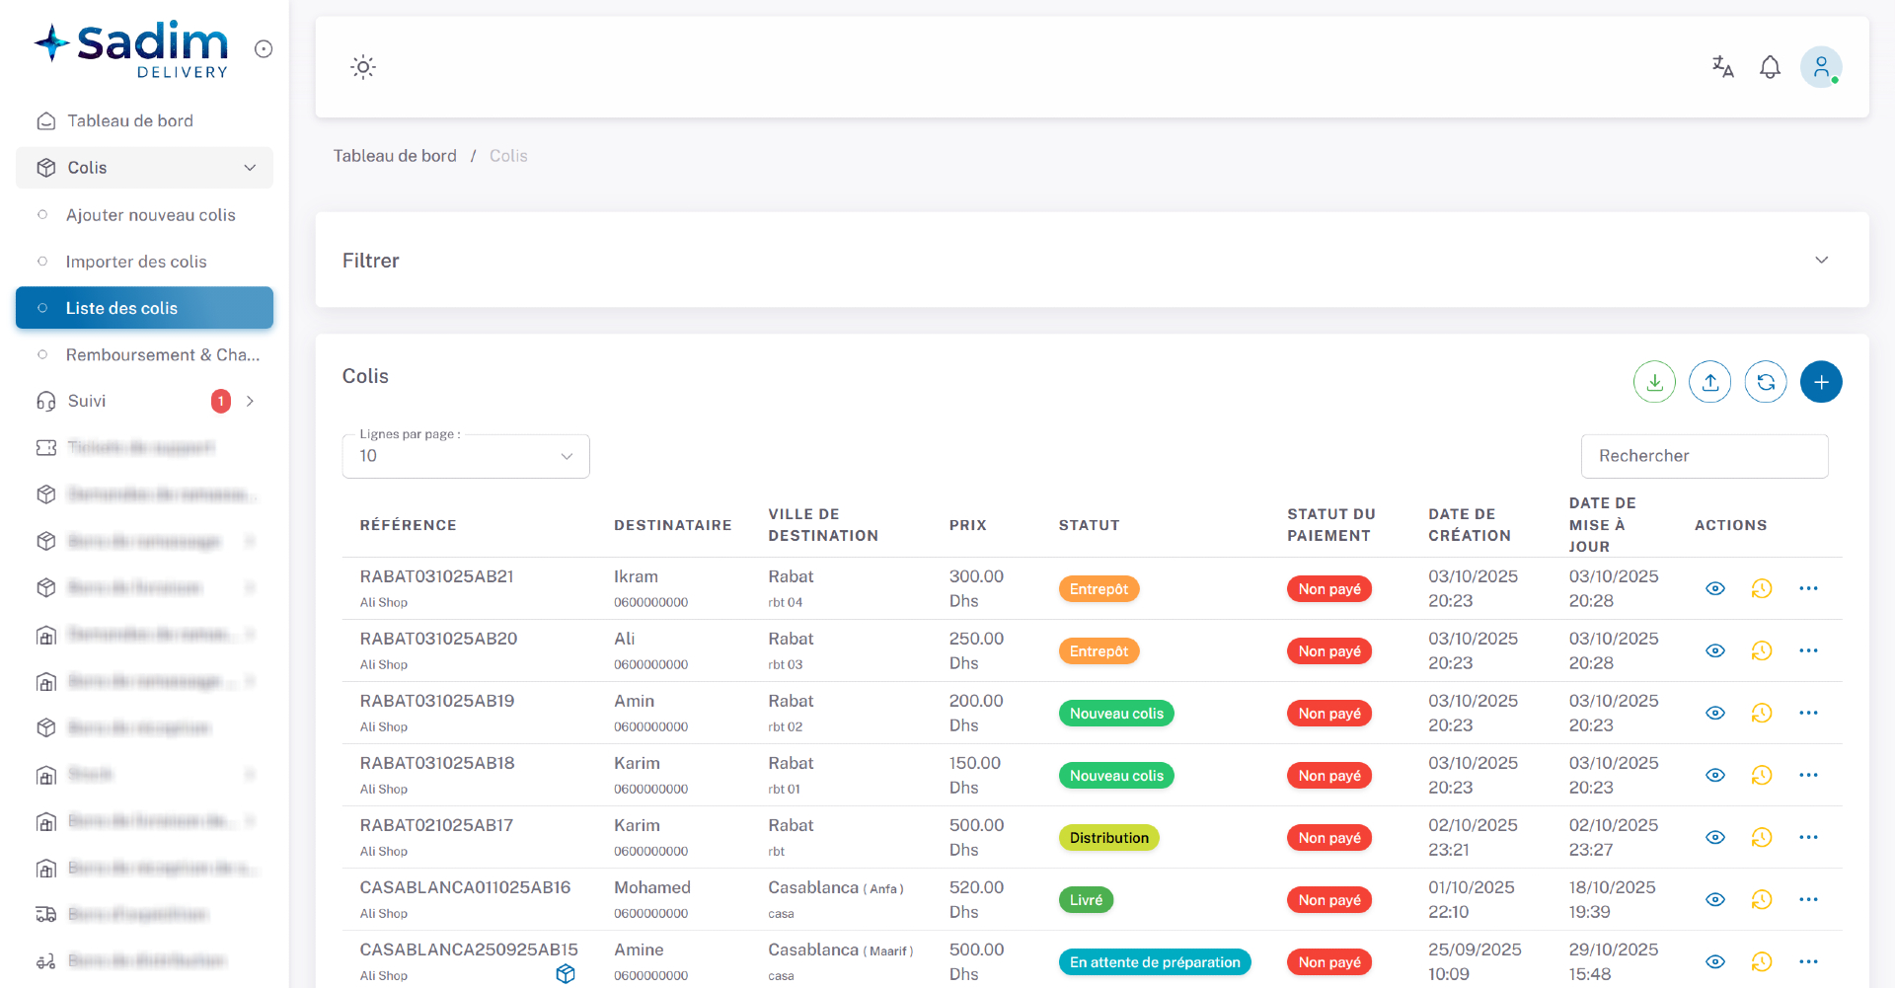The height and width of the screenshot is (988, 1895).
Task: Open actions menu for RABAT031025AB19 row
Action: click(x=1809, y=713)
